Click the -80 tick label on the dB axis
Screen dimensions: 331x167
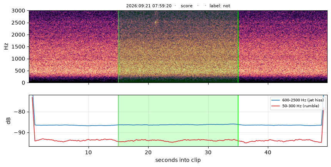[20, 112]
